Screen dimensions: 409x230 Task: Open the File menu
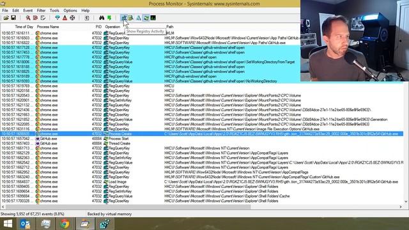(5, 10)
